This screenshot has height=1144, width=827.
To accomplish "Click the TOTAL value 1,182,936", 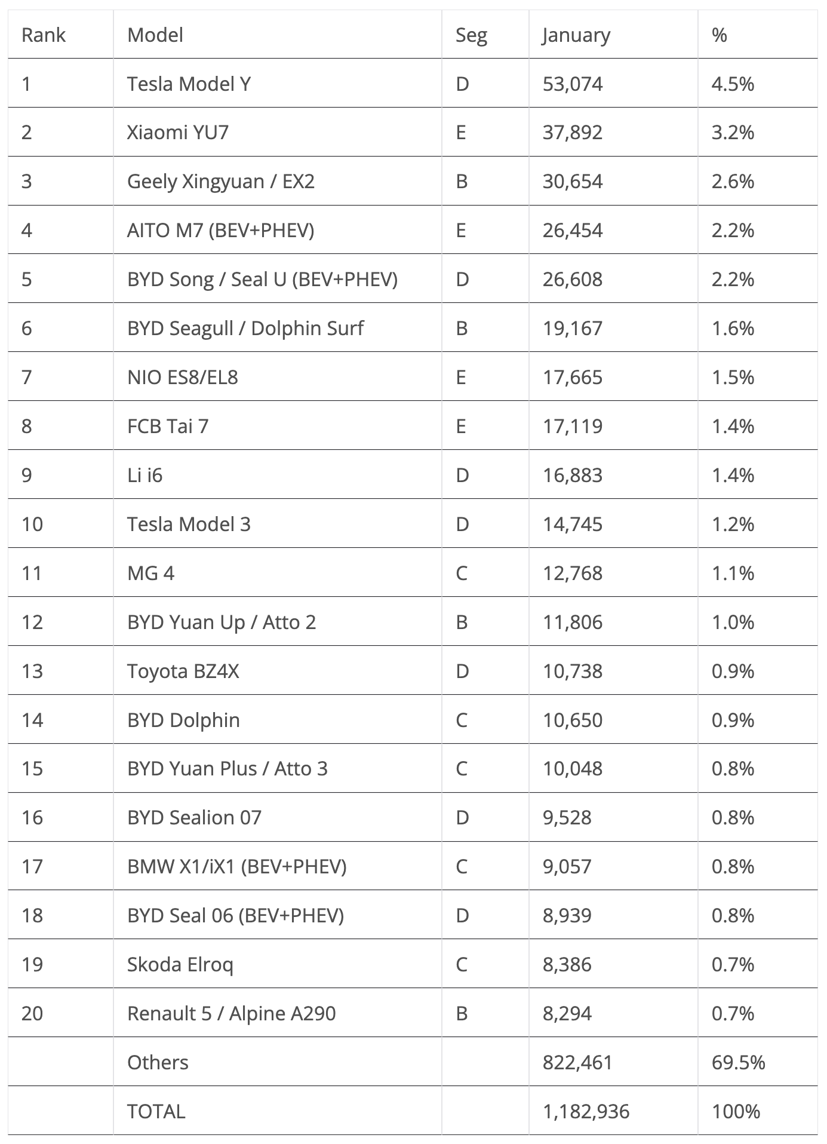I will [x=586, y=1111].
